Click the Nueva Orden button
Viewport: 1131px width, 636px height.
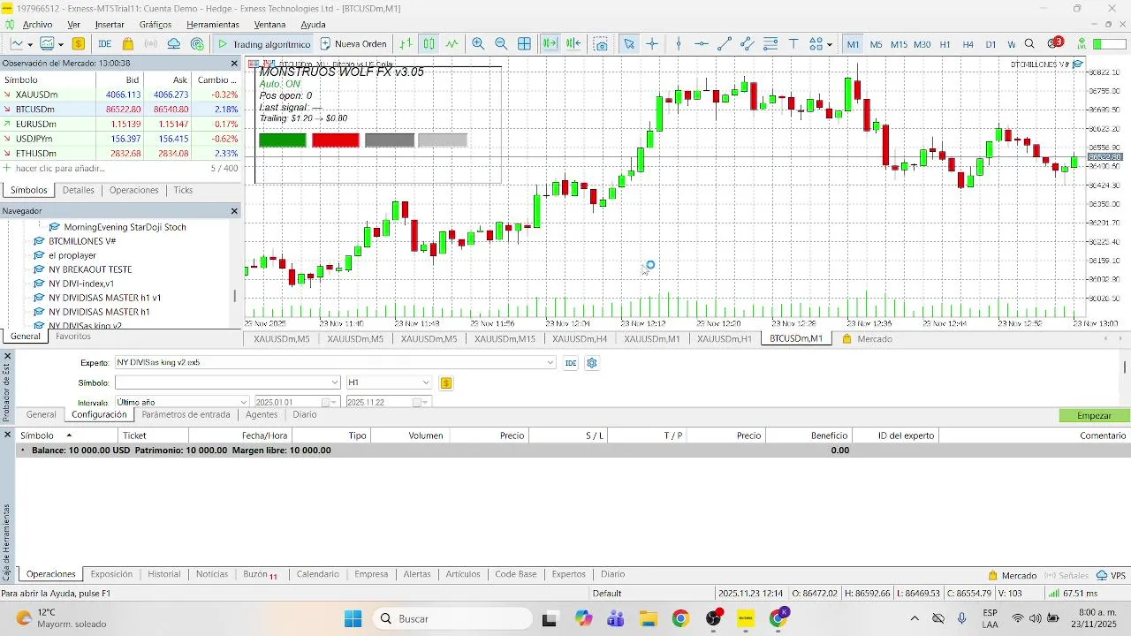353,43
